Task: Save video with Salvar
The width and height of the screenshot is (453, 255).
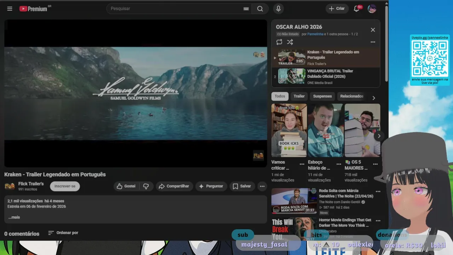Action: pyautogui.click(x=242, y=186)
